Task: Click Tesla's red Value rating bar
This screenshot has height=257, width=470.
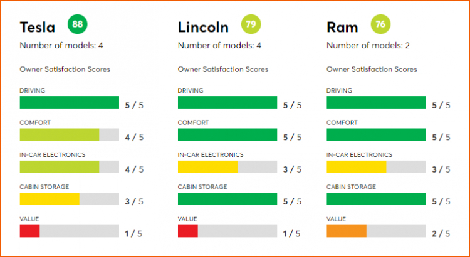Action: pyautogui.click(x=30, y=231)
